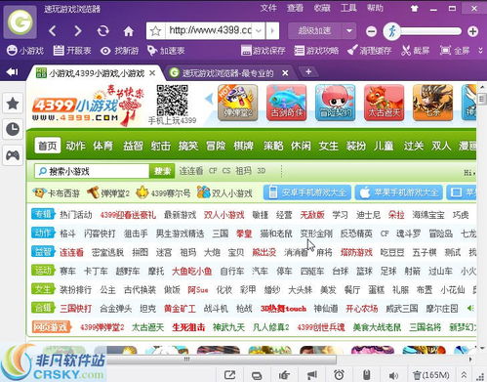The image size is (487, 382).
Task: Open the favorites star in left sidebar
Action: pyautogui.click(x=13, y=104)
